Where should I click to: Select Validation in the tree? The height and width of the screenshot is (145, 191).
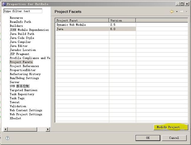(18, 106)
